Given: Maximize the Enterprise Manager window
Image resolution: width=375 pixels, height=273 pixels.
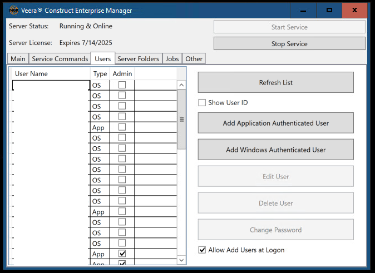Looking at the screenshot, I should [329, 10].
